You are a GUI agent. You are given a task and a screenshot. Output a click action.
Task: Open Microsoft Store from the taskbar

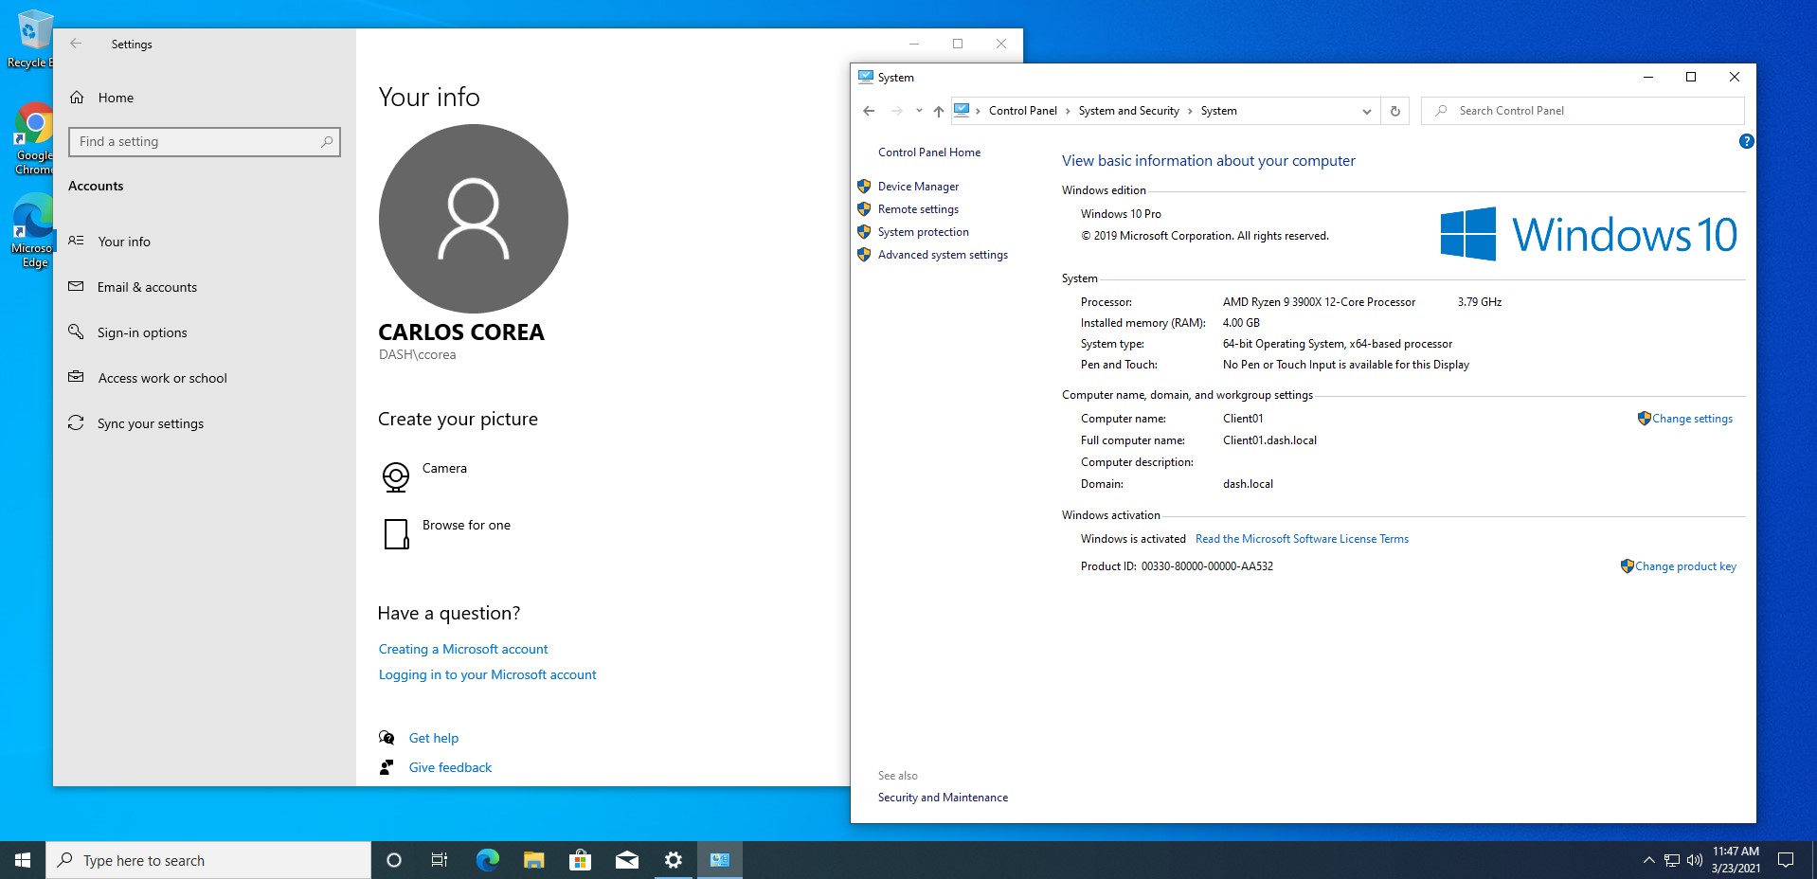(580, 860)
